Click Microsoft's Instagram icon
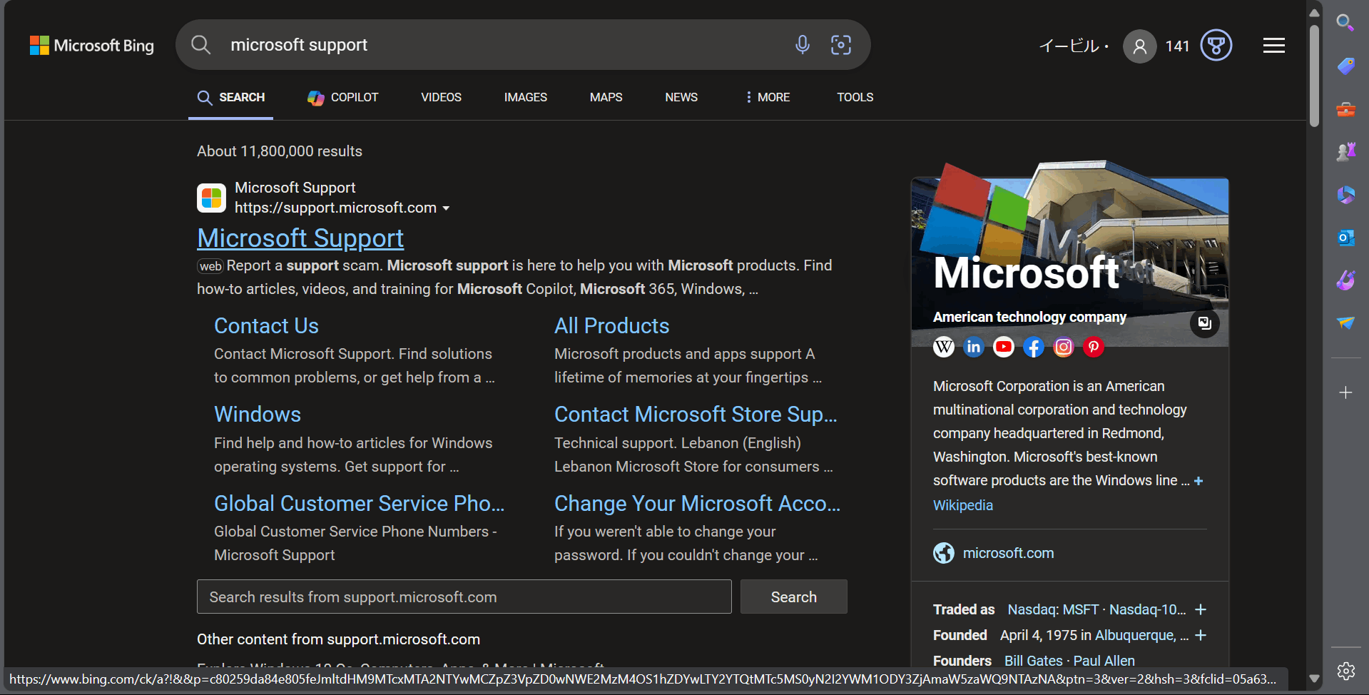 click(1063, 347)
